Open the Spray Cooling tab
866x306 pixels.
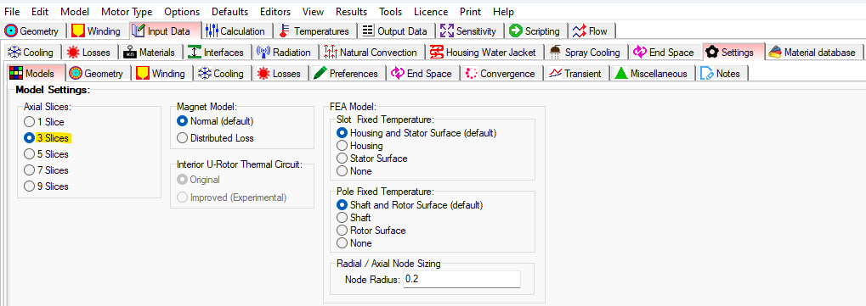[x=586, y=53]
